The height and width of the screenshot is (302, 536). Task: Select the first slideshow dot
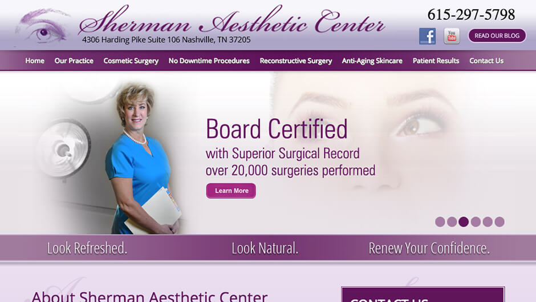[440, 222]
